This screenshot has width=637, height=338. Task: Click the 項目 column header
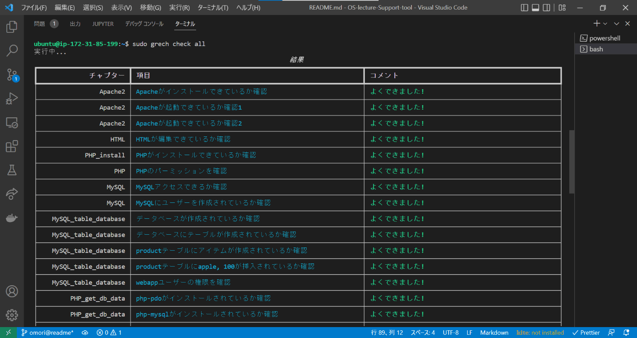tap(143, 76)
